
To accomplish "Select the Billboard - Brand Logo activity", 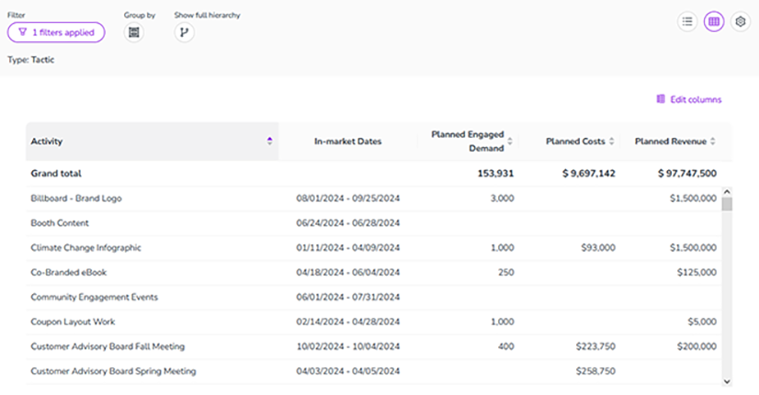I will [x=76, y=198].
